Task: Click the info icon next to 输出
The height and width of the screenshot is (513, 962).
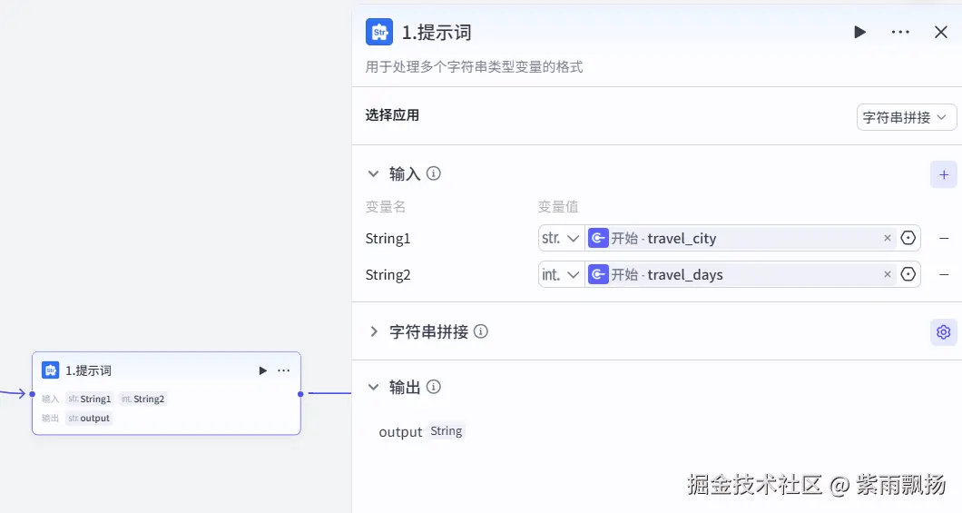Action: [434, 387]
